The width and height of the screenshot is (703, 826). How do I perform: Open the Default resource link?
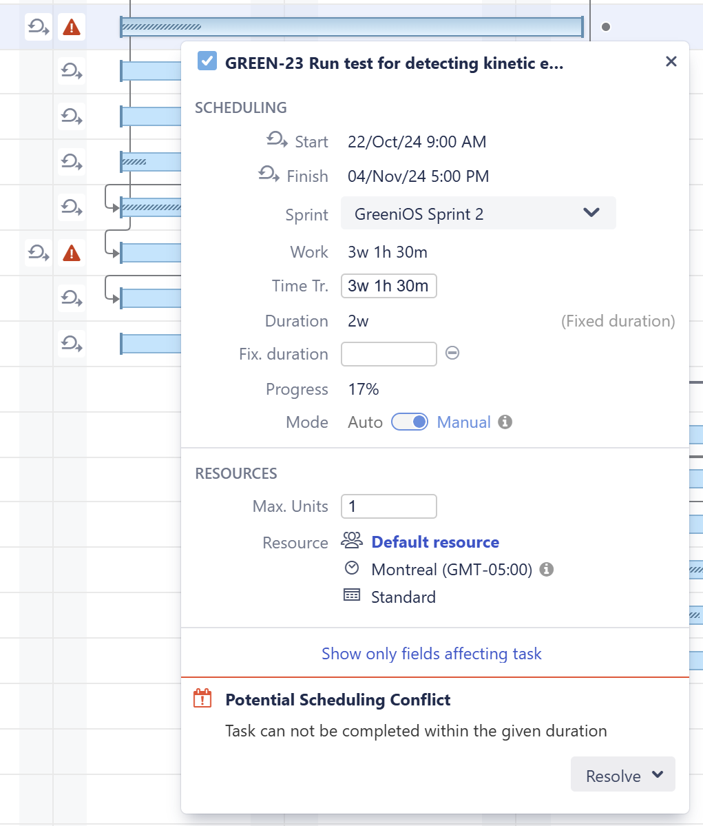pyautogui.click(x=435, y=542)
